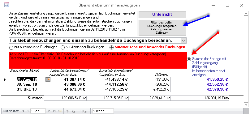Click expected value -41.438,14 €
The width and height of the screenshot is (250, 115).
(116, 79)
